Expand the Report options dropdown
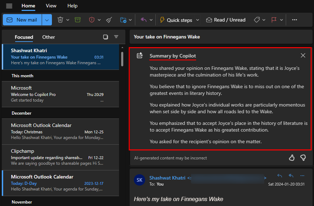This screenshot has width=314, height=206. click(99, 20)
